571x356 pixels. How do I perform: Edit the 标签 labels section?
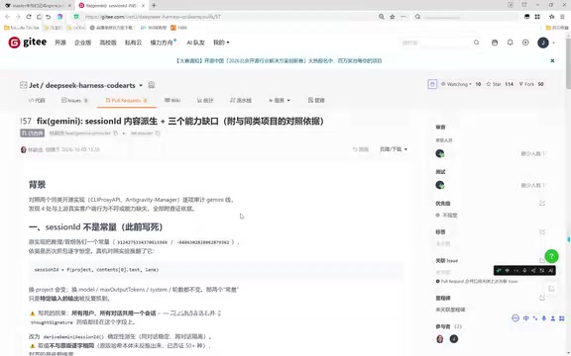click(x=542, y=231)
